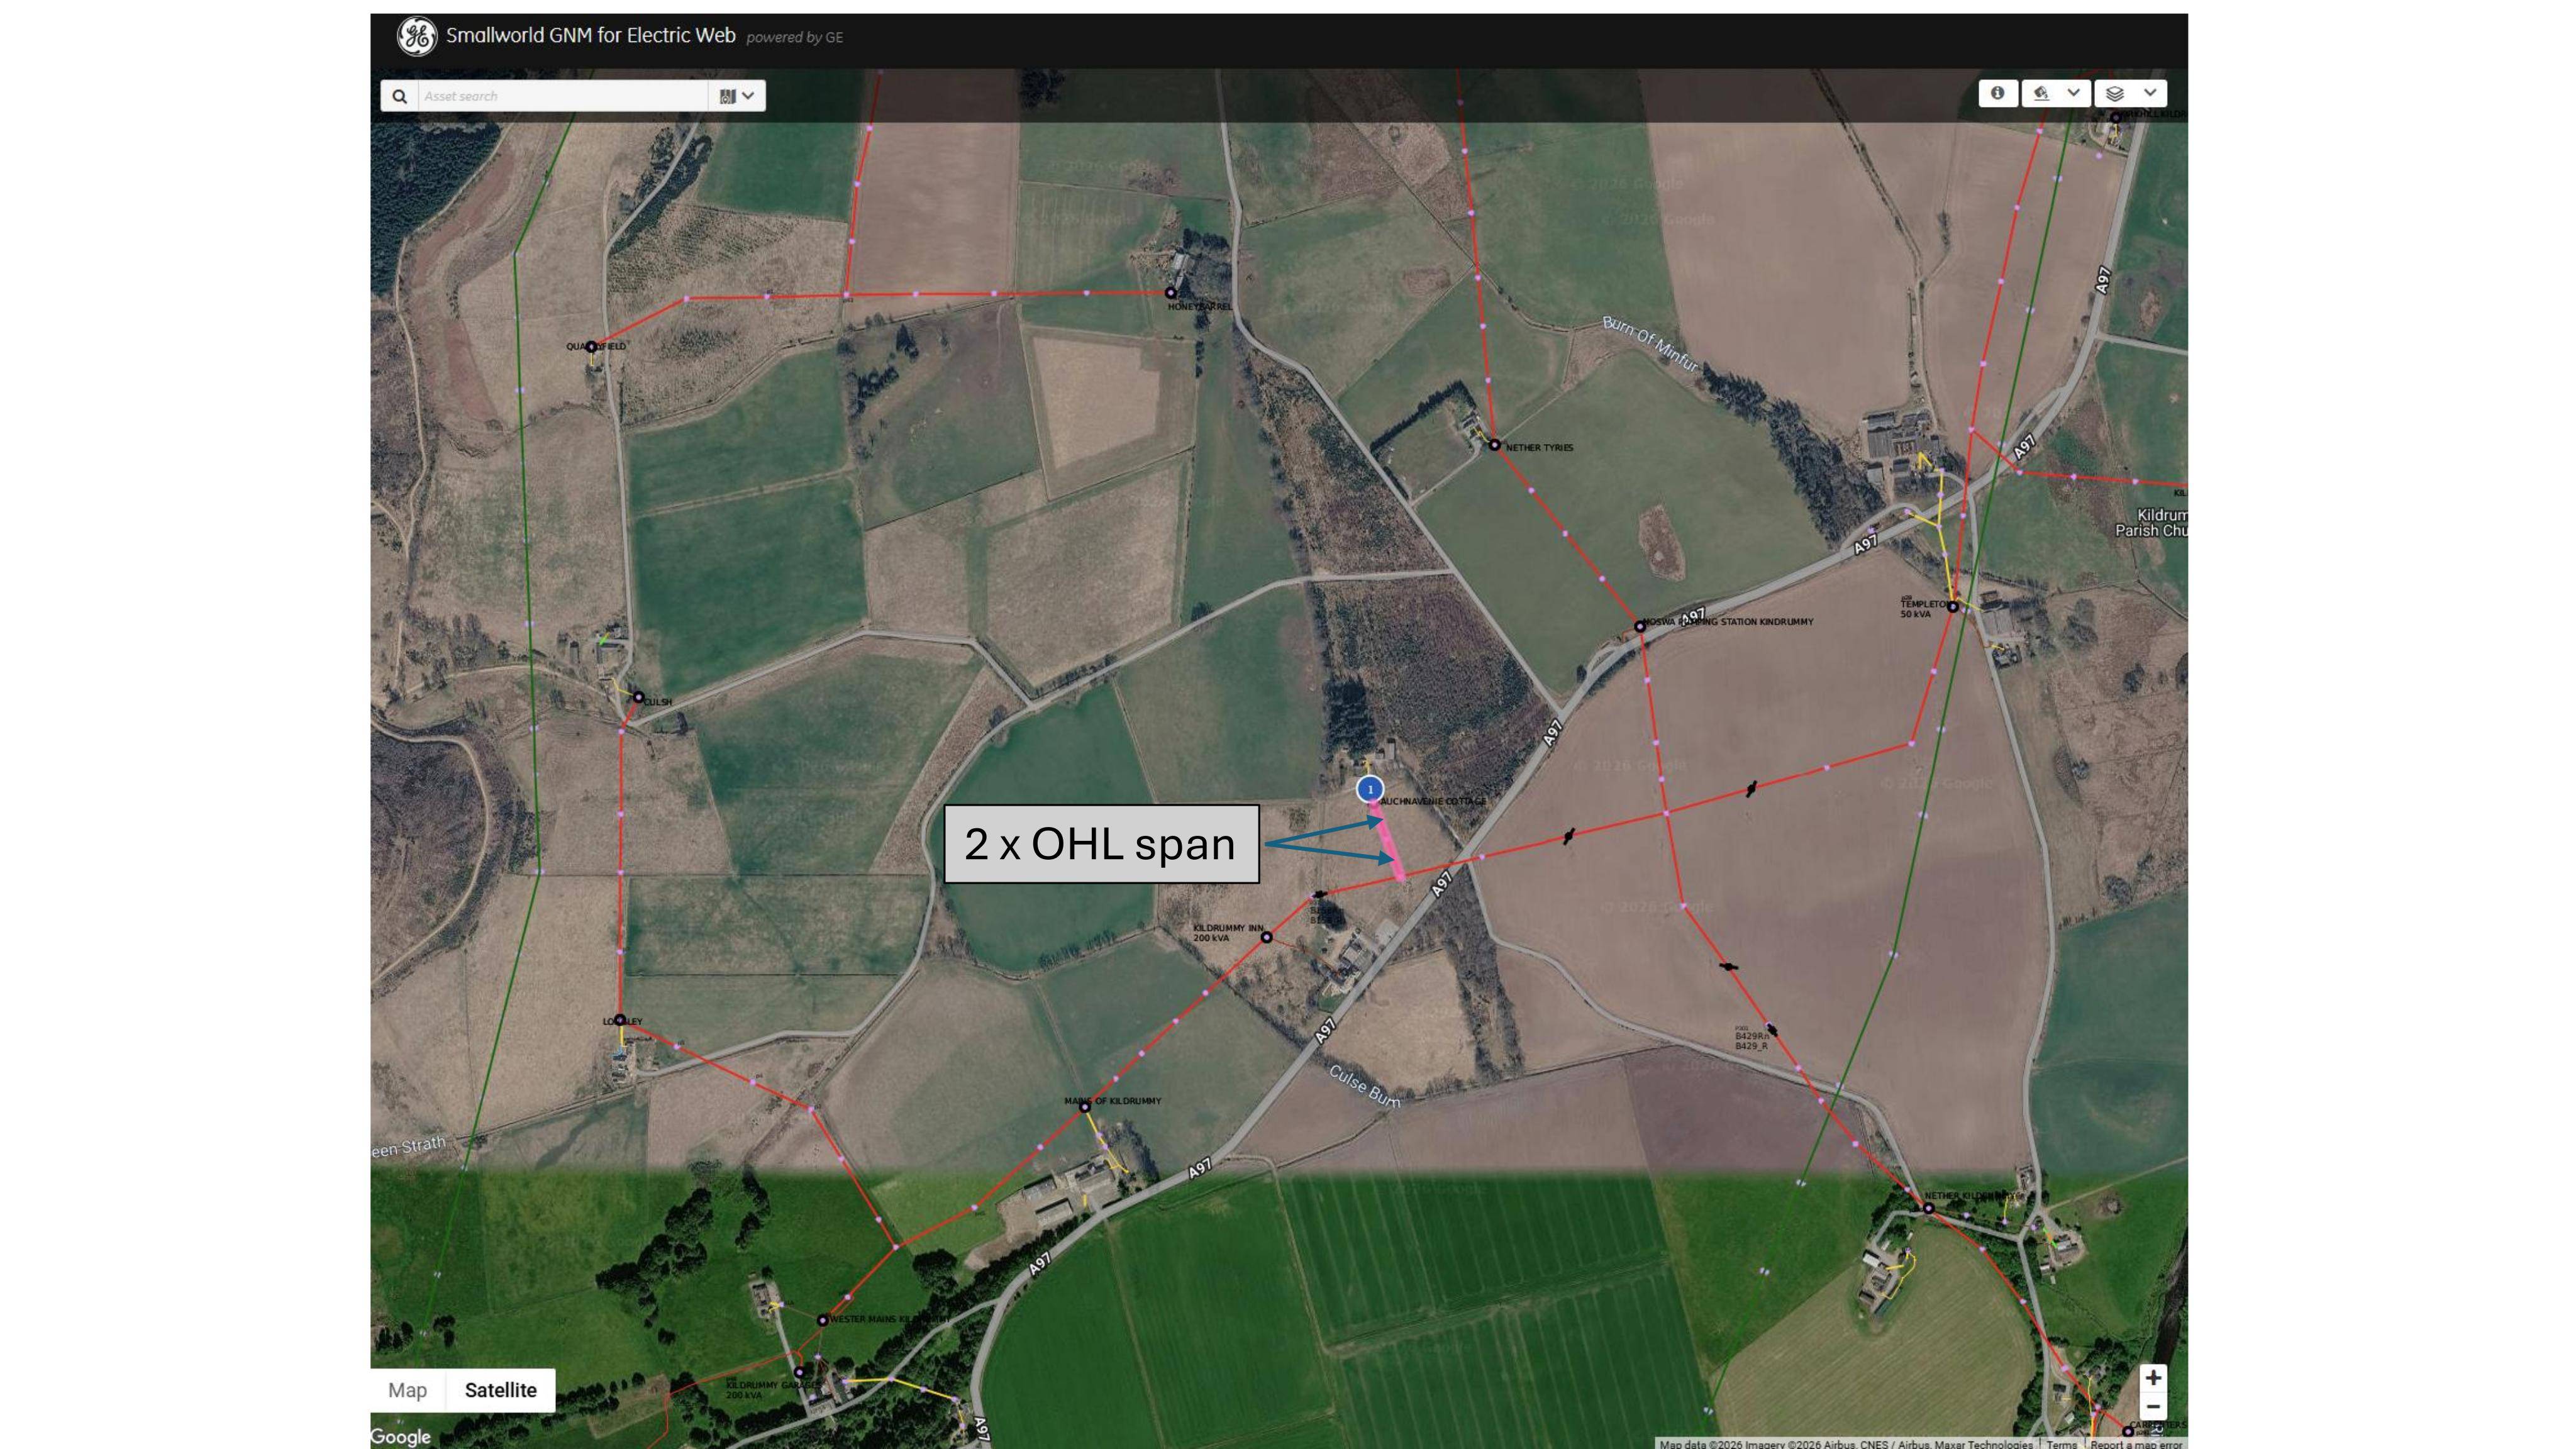Open the stacked layers dropdown

click(2130, 93)
